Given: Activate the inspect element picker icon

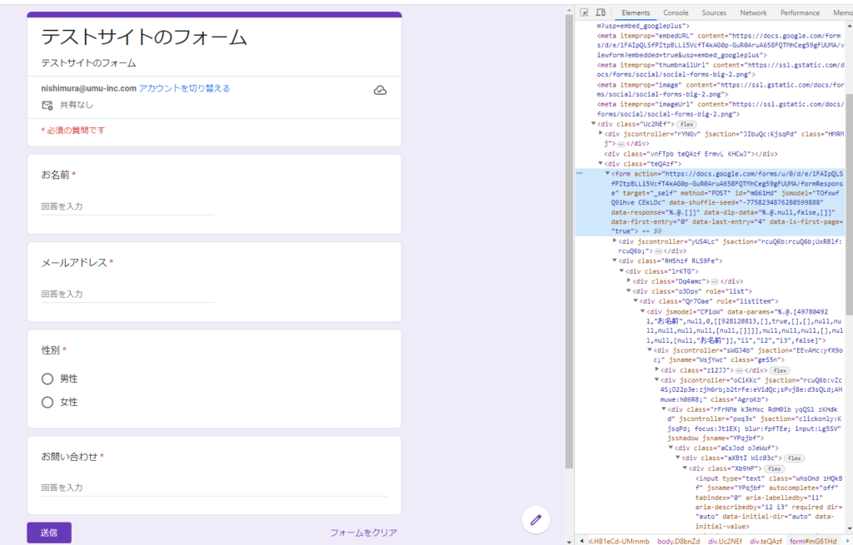Looking at the screenshot, I should pyautogui.click(x=585, y=12).
